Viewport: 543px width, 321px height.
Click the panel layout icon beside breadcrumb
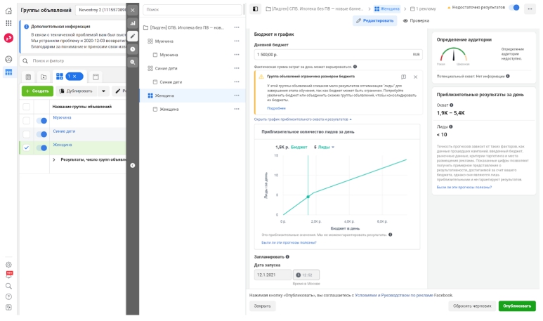coord(255,9)
